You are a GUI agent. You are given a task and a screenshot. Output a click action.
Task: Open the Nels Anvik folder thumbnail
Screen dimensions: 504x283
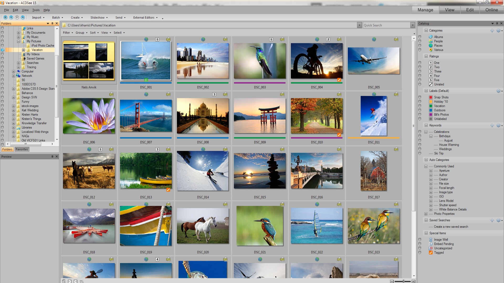(89, 61)
